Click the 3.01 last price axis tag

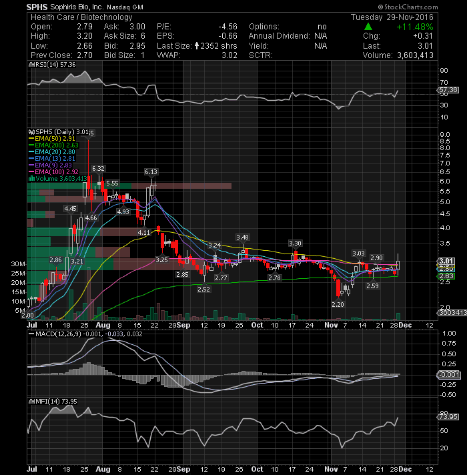(446, 261)
